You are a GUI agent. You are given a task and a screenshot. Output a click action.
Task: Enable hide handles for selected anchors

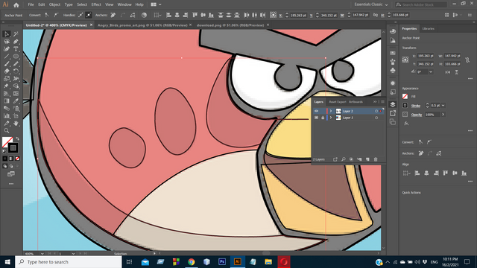coord(89,15)
